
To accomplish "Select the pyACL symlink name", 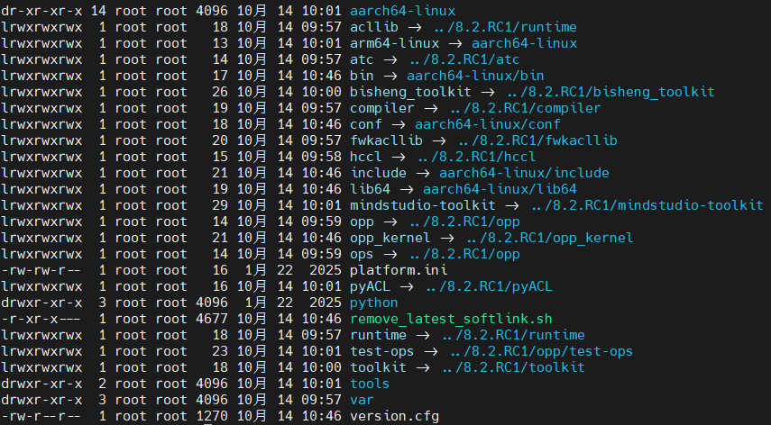I will click(x=370, y=286).
